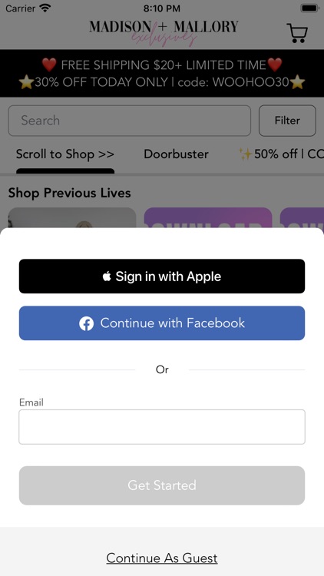The width and height of the screenshot is (324, 576).
Task: Sign in with Apple
Action: tap(162, 276)
